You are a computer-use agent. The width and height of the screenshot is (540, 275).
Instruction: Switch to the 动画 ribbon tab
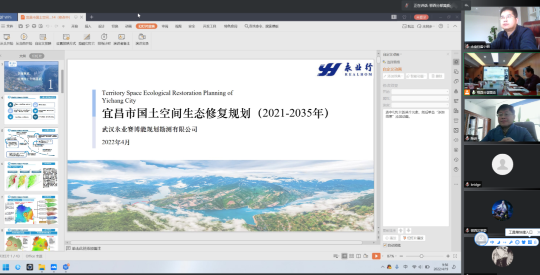pos(128,26)
